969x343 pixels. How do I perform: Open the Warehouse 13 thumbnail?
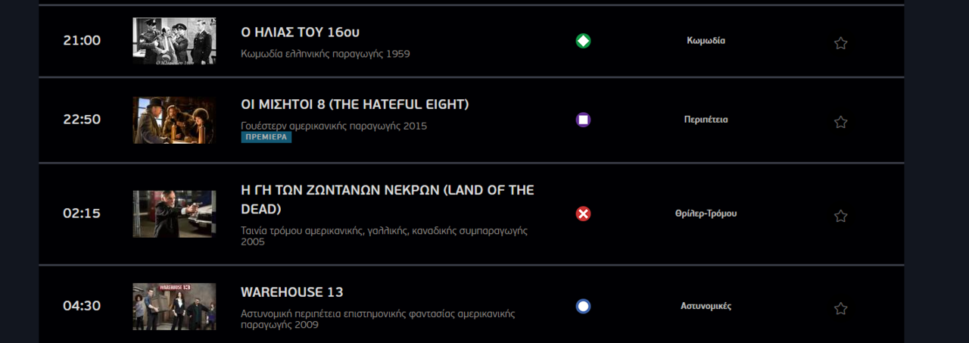174,307
